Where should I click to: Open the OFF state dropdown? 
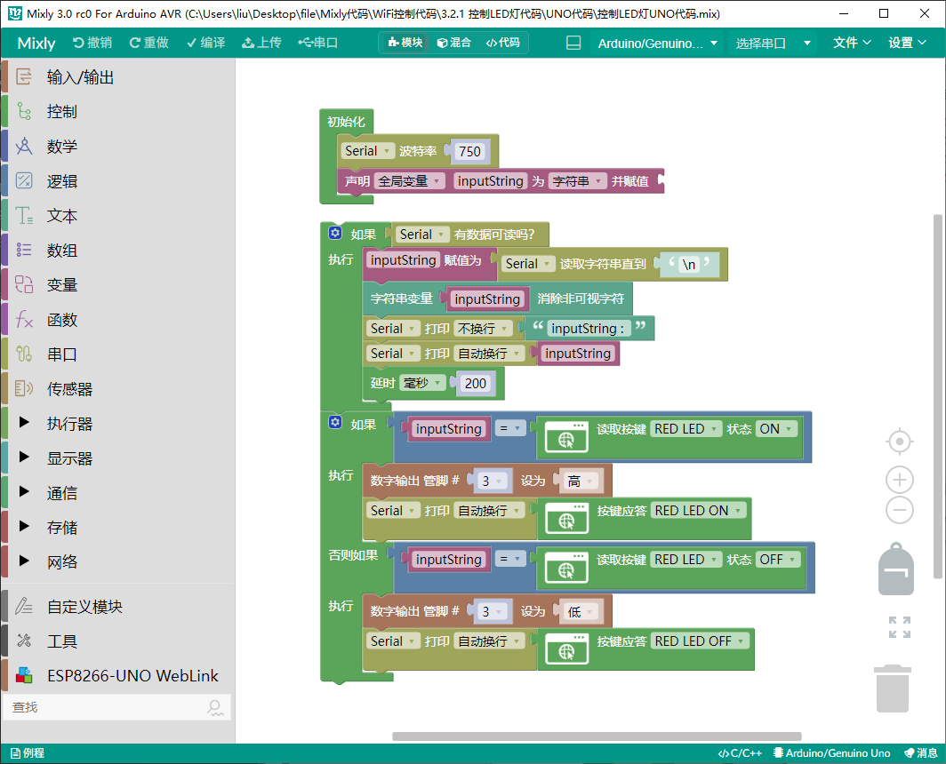click(x=778, y=560)
